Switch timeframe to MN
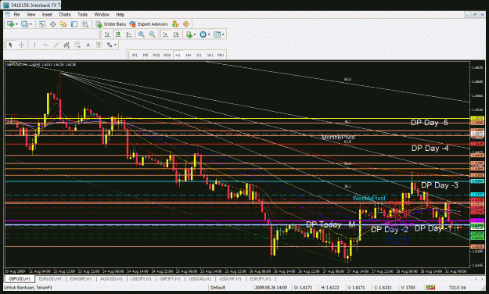The image size is (489, 294). [221, 56]
